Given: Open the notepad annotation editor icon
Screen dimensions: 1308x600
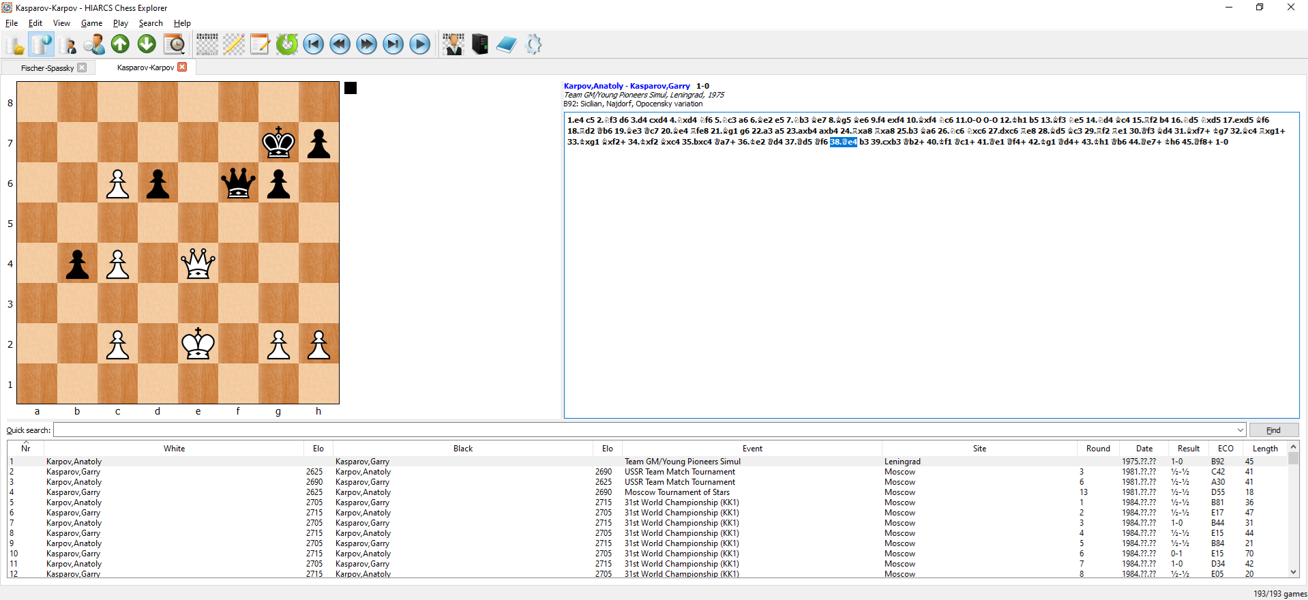Looking at the screenshot, I should pos(260,45).
